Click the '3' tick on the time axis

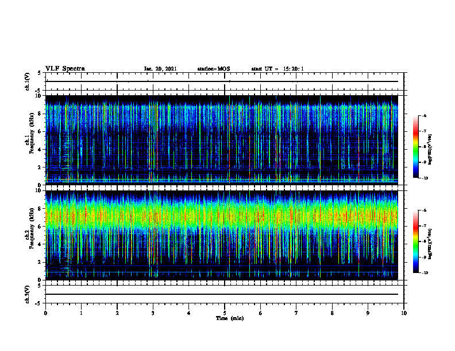tap(153, 313)
